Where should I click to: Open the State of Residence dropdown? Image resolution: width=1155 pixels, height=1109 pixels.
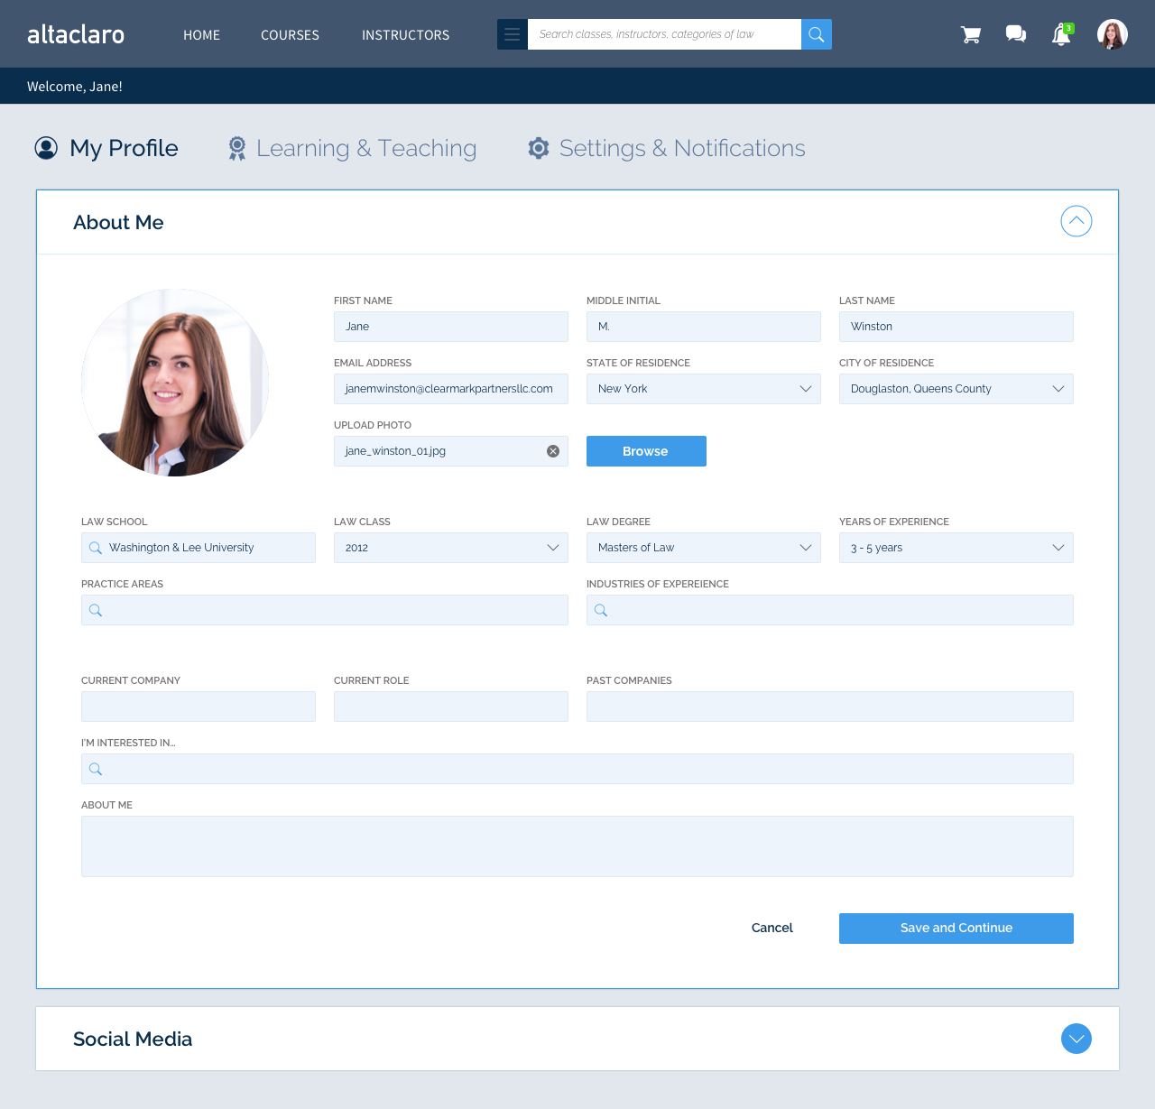[x=704, y=389]
